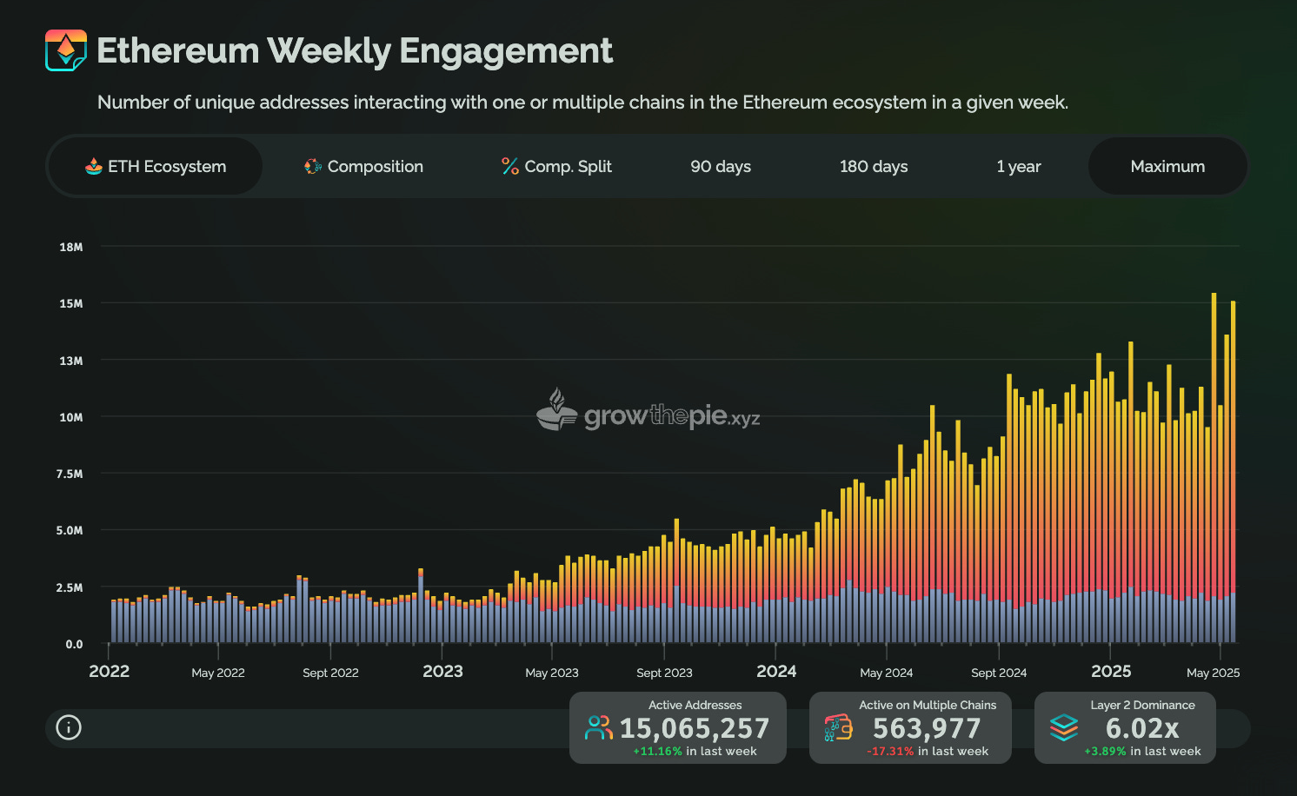The image size is (1297, 796).
Task: Click the May 2025 x-axis label
Action: [x=1214, y=673]
